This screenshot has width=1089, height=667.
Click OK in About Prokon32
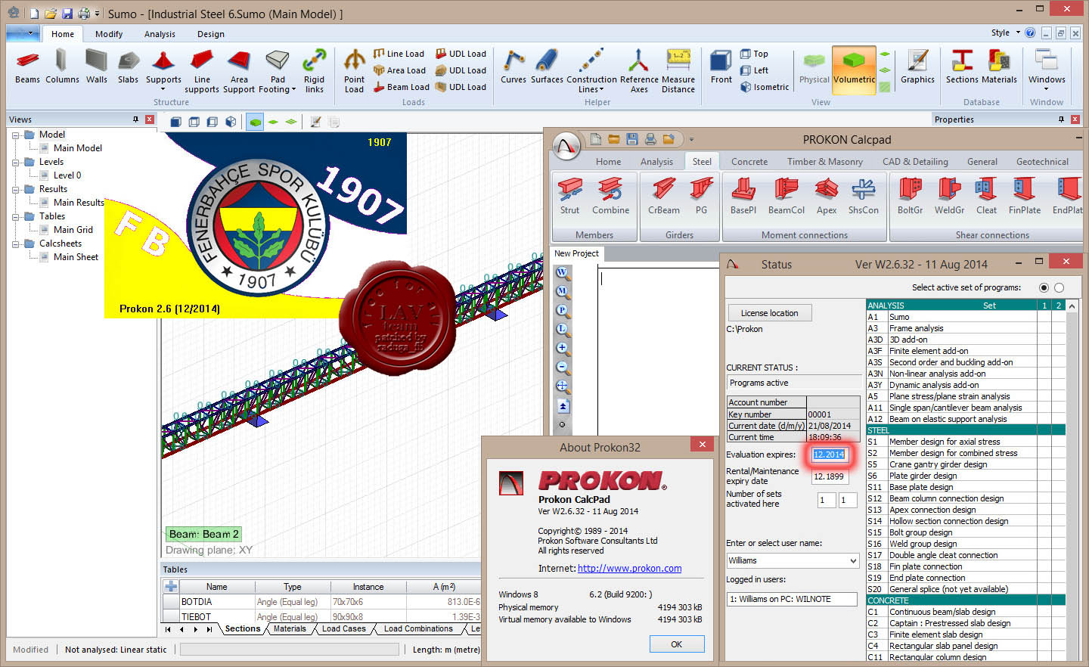(x=677, y=644)
